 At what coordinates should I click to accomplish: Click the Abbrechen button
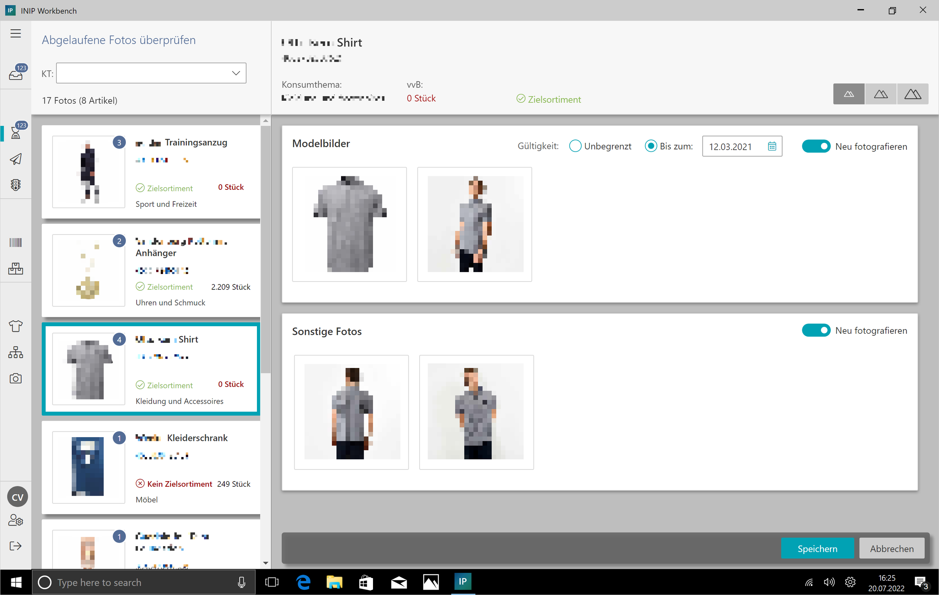click(891, 548)
